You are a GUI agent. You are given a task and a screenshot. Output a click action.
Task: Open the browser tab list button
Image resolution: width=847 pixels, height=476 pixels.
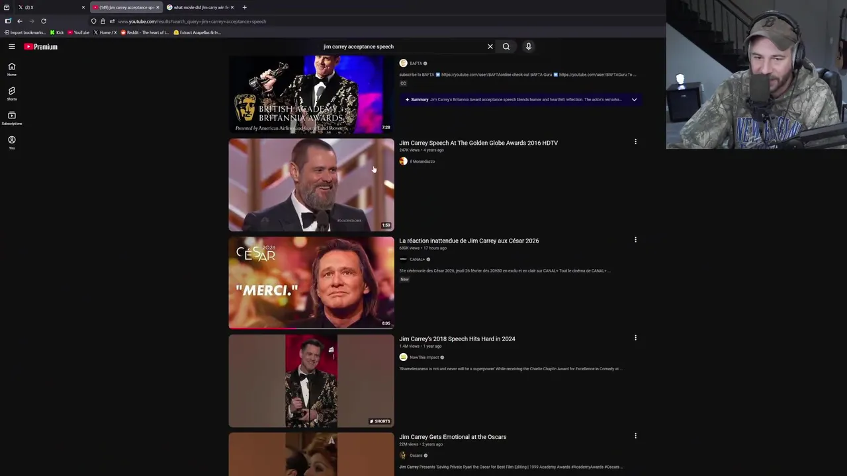7,7
